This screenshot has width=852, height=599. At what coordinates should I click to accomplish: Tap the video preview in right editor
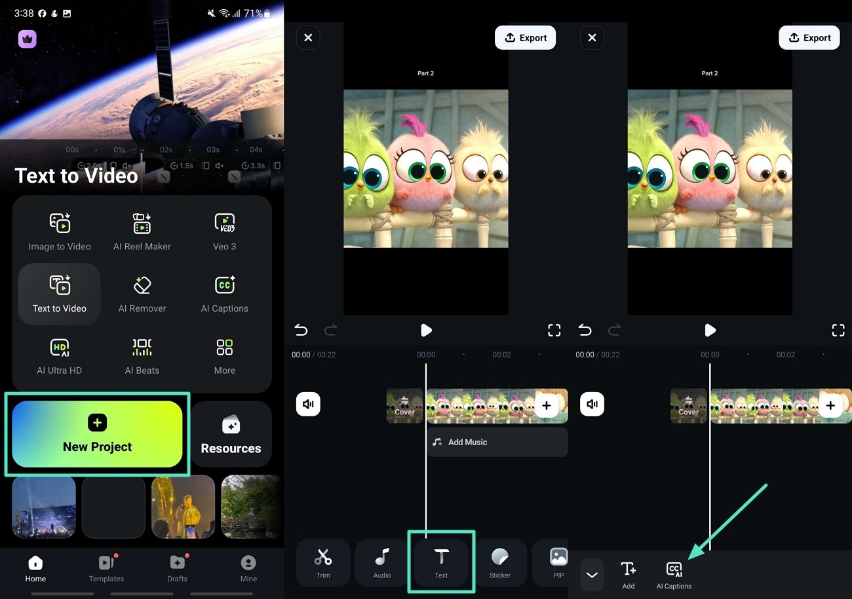tap(710, 168)
